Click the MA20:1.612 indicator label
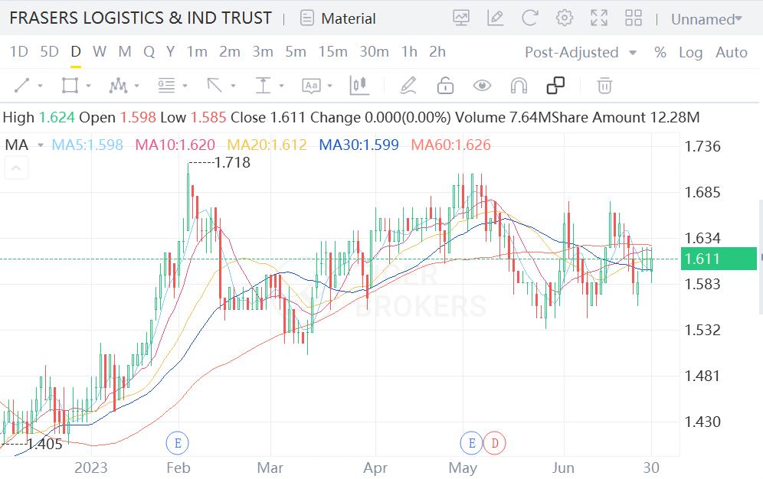Image resolution: width=763 pixels, height=479 pixels. (x=267, y=145)
